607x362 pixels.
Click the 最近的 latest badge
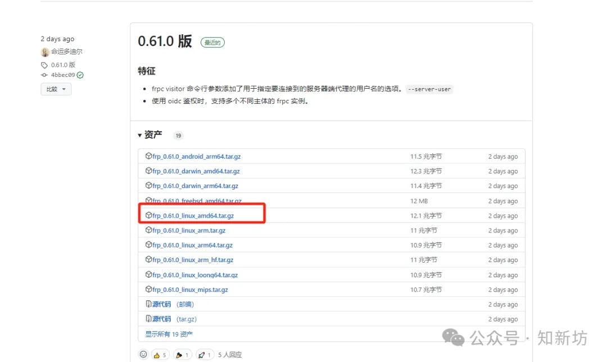(x=212, y=42)
